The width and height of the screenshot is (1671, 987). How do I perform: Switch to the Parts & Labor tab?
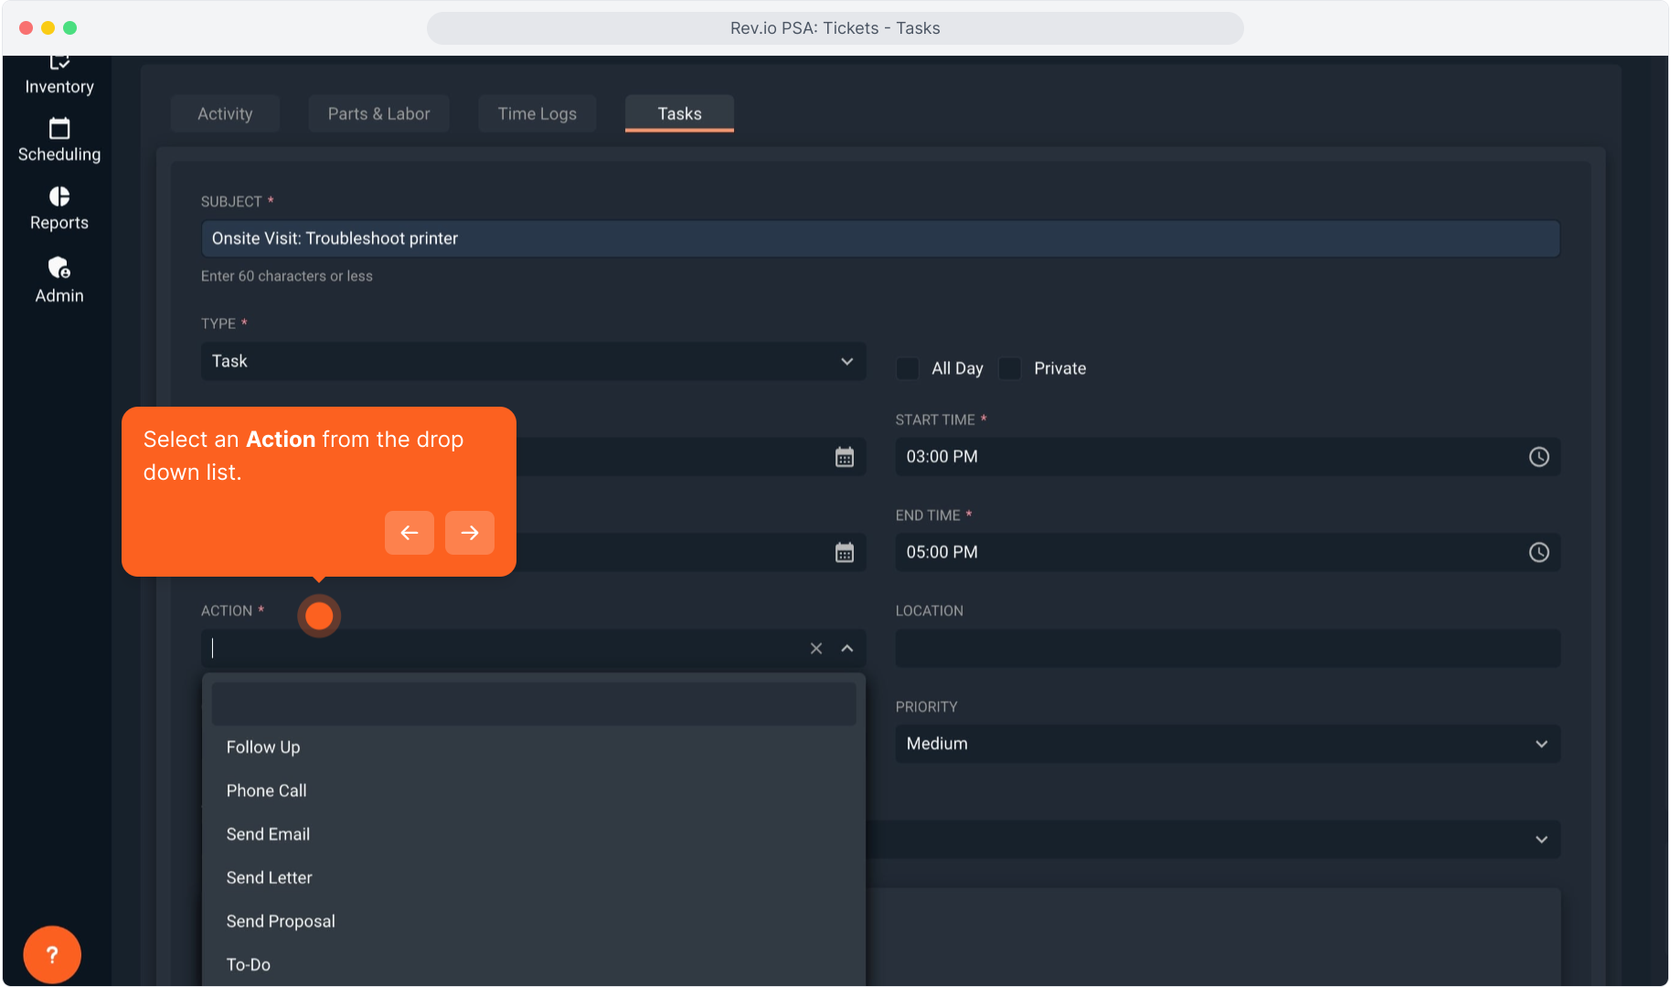tap(378, 113)
